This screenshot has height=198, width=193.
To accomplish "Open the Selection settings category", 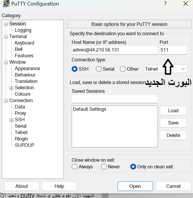I will (24, 88).
